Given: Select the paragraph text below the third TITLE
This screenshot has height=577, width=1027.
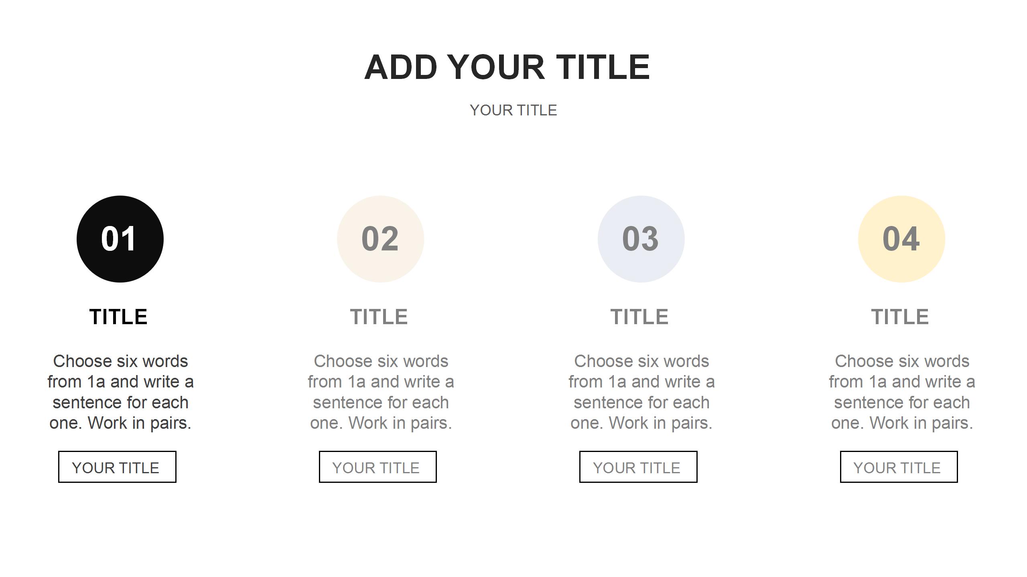Looking at the screenshot, I should 641,392.
